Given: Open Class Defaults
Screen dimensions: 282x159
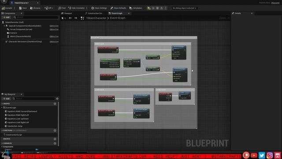Looking at the screenshot, I should click(118, 8).
